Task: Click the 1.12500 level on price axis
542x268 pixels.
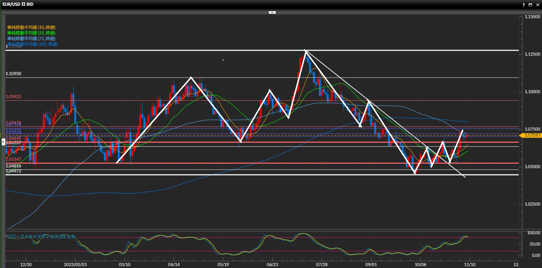Action: (532, 54)
